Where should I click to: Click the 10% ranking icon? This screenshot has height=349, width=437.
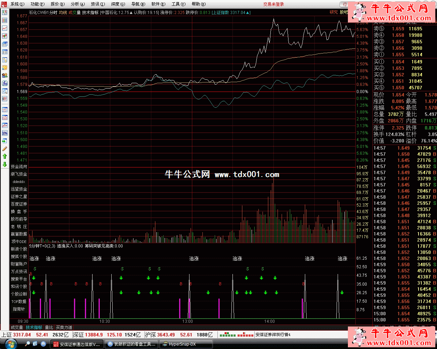[5, 133]
